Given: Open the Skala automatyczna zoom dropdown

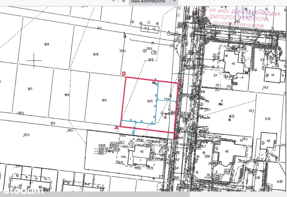Looking at the screenshot, I should 153,1.
